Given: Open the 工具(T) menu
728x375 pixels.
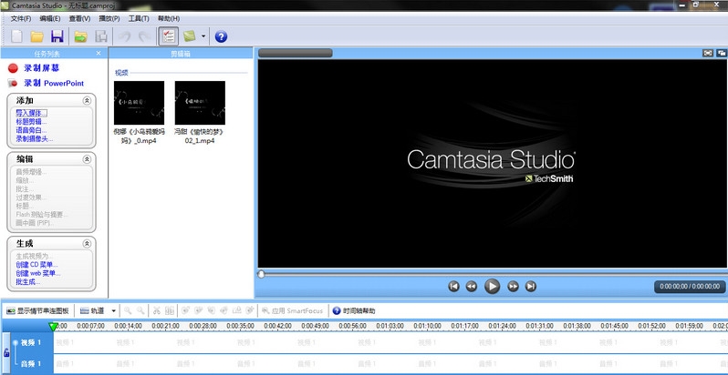Looking at the screenshot, I should 139,18.
